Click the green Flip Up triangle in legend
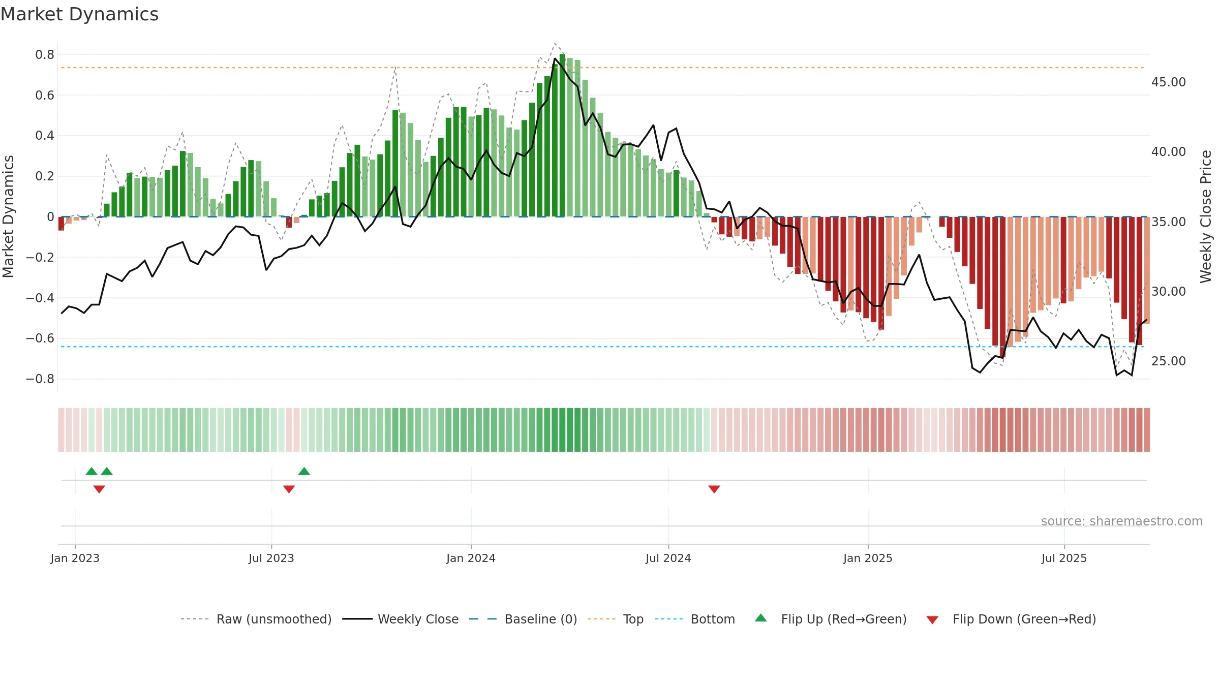 [x=761, y=618]
